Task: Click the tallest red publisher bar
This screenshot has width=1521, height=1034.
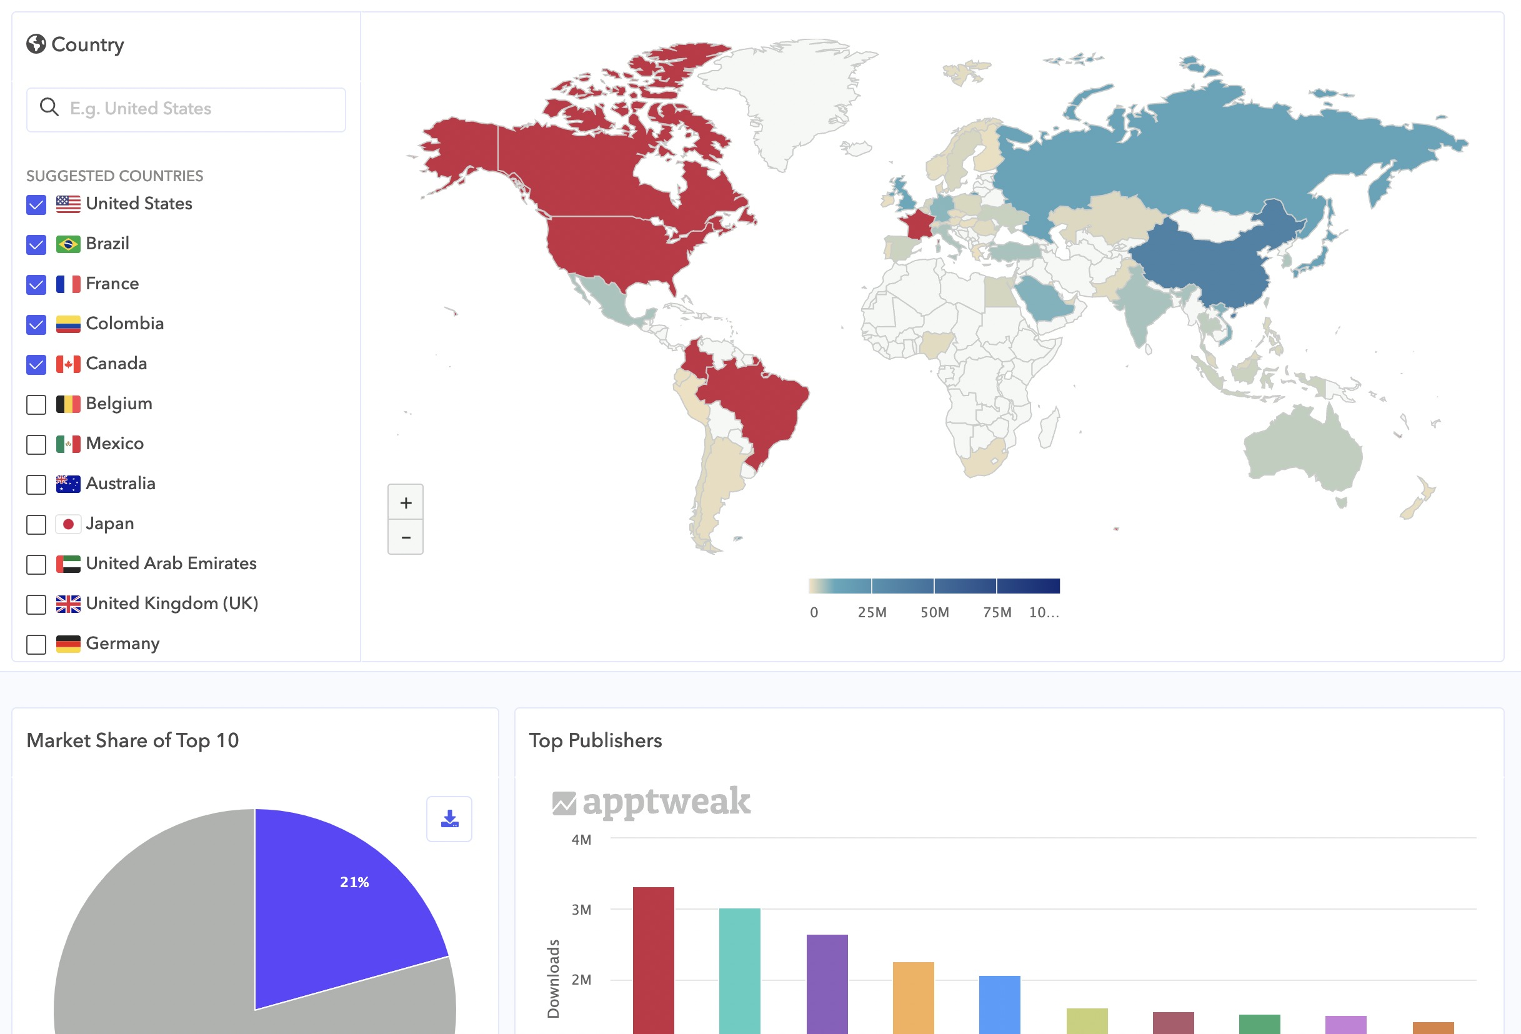Action: tap(652, 959)
